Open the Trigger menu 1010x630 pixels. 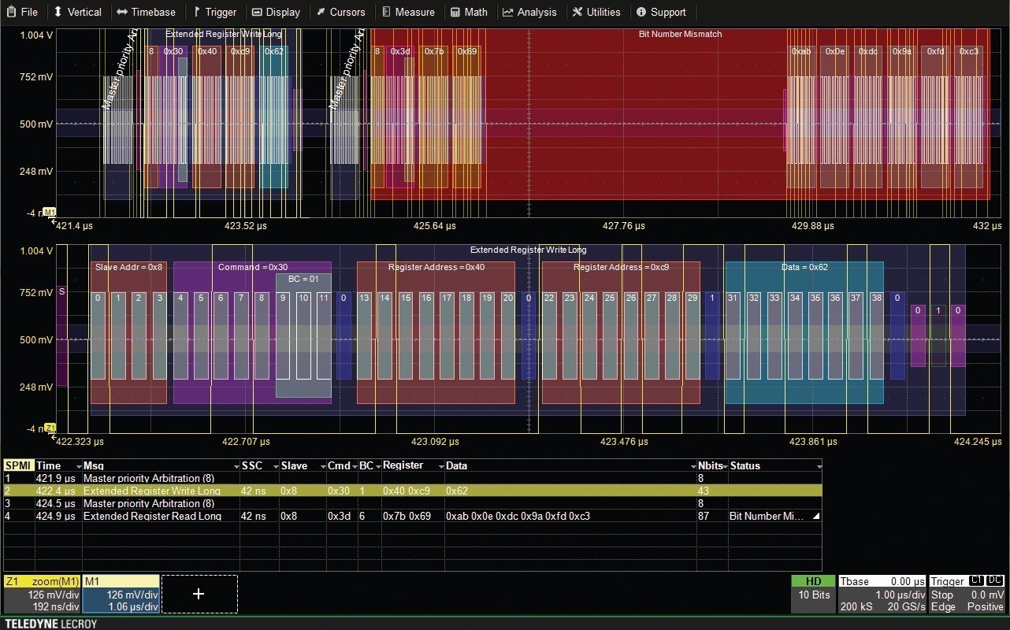tap(214, 12)
